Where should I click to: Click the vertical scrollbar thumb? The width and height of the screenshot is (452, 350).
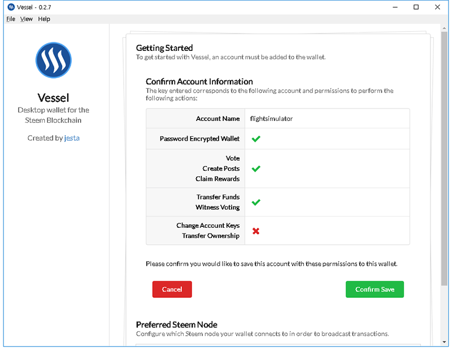pos(444,159)
